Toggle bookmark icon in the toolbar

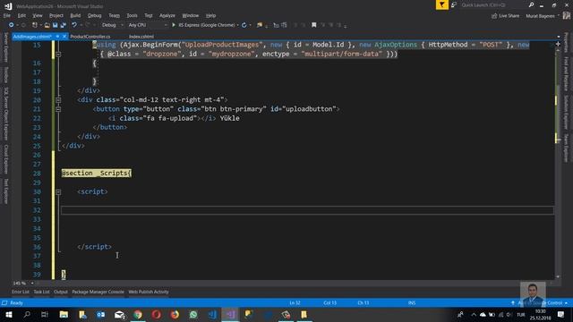pyautogui.click(x=313, y=25)
